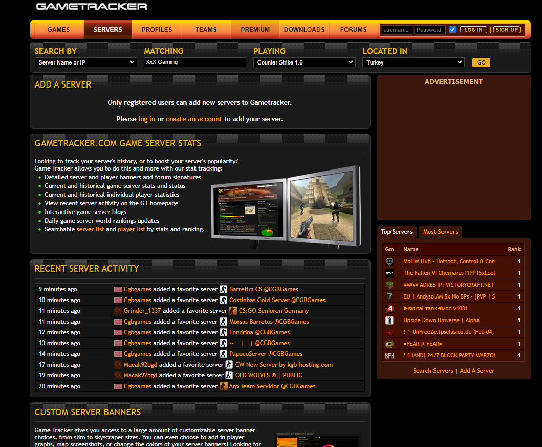Click Grinder_1337 user avatar icon
This screenshot has height=447, width=542.
pos(118,311)
